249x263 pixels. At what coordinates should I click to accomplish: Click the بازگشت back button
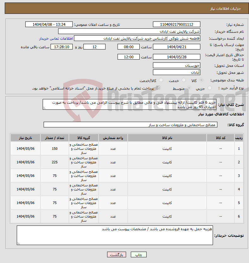point(116,254)
